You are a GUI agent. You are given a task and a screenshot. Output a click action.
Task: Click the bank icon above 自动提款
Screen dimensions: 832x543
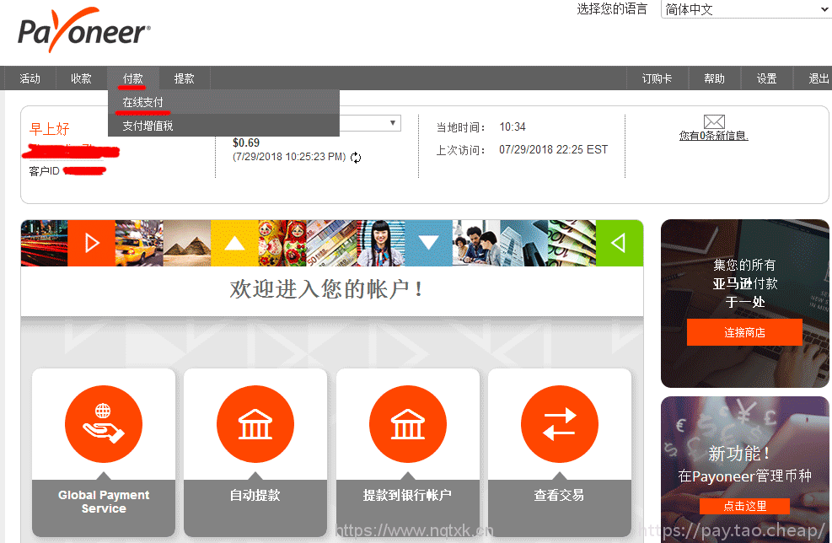[x=255, y=424]
